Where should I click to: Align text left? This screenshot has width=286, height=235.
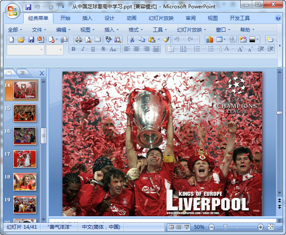pyautogui.click(x=127, y=49)
